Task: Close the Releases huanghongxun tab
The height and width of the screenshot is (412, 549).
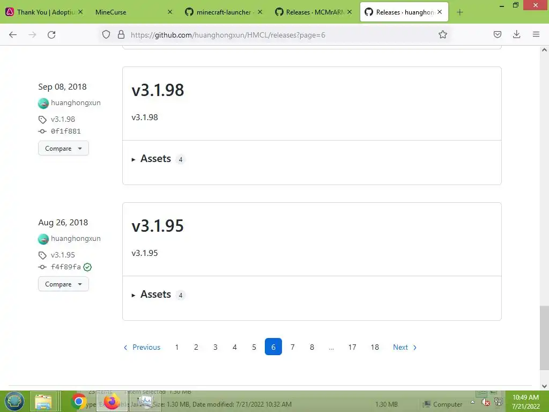Action: [x=440, y=12]
